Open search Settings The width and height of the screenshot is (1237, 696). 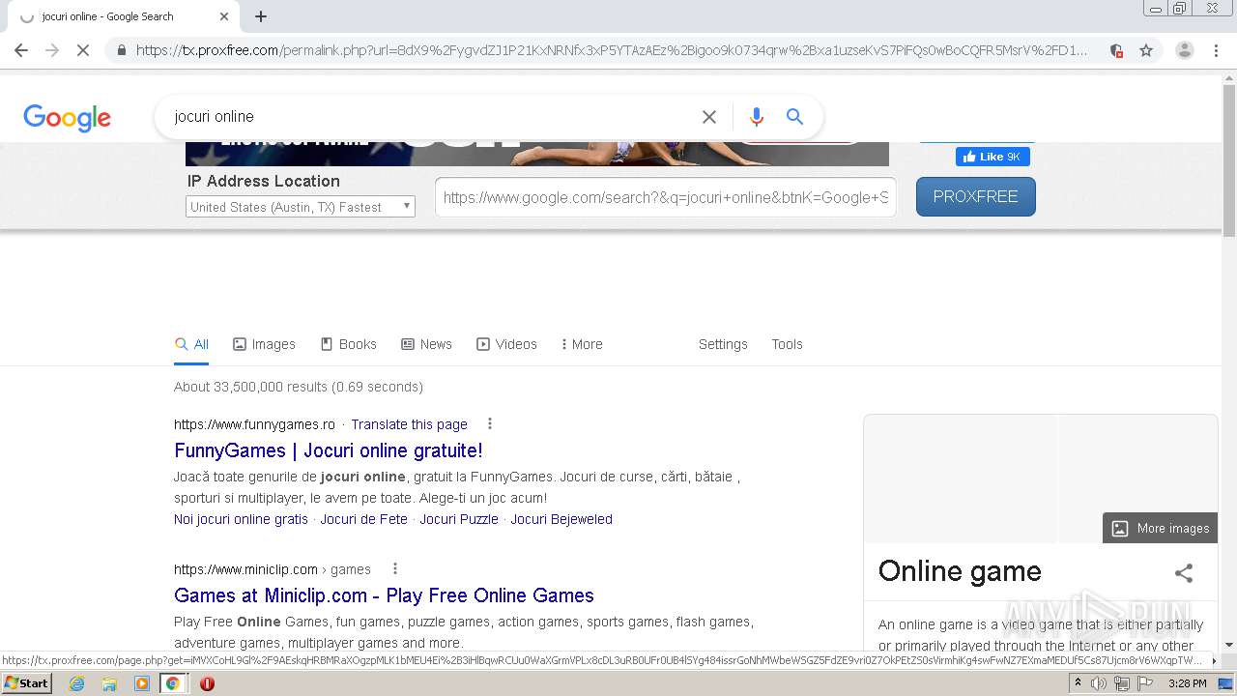723,344
